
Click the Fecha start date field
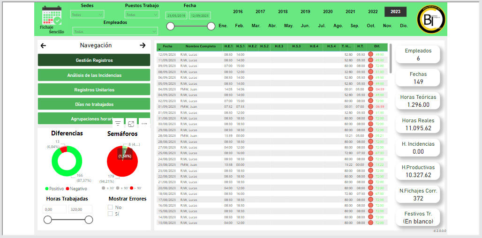(x=176, y=15)
